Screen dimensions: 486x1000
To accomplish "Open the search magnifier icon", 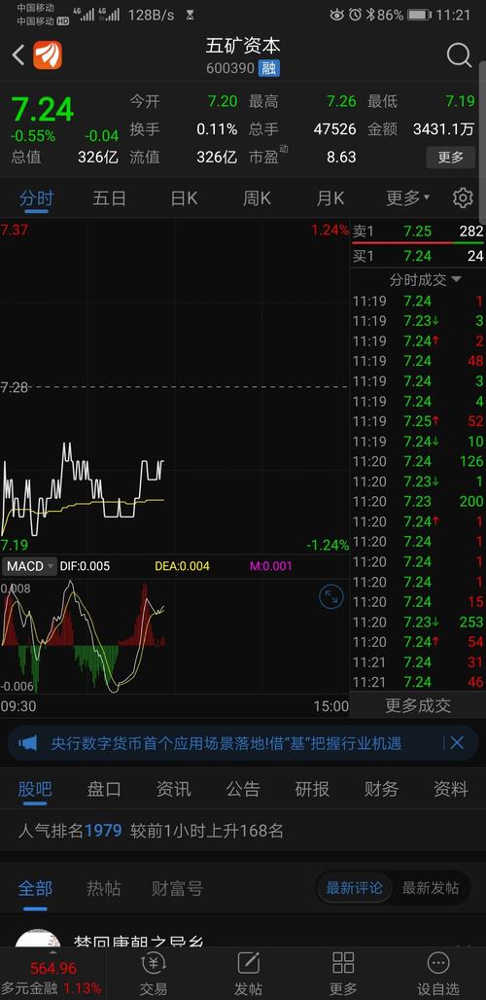I will [459, 55].
